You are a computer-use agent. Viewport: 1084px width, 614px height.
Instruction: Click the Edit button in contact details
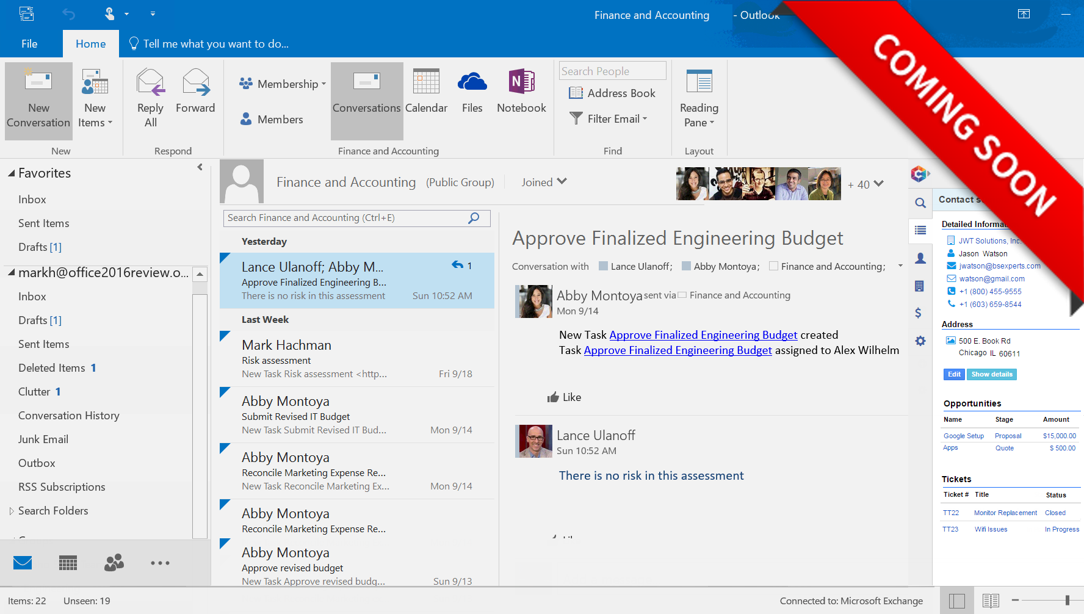954,375
